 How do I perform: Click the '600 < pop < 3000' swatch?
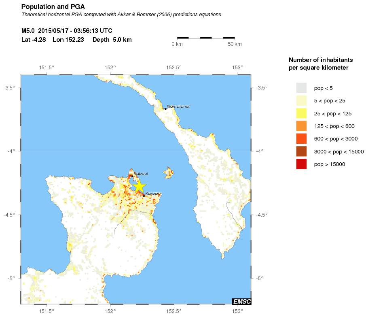pos(301,139)
